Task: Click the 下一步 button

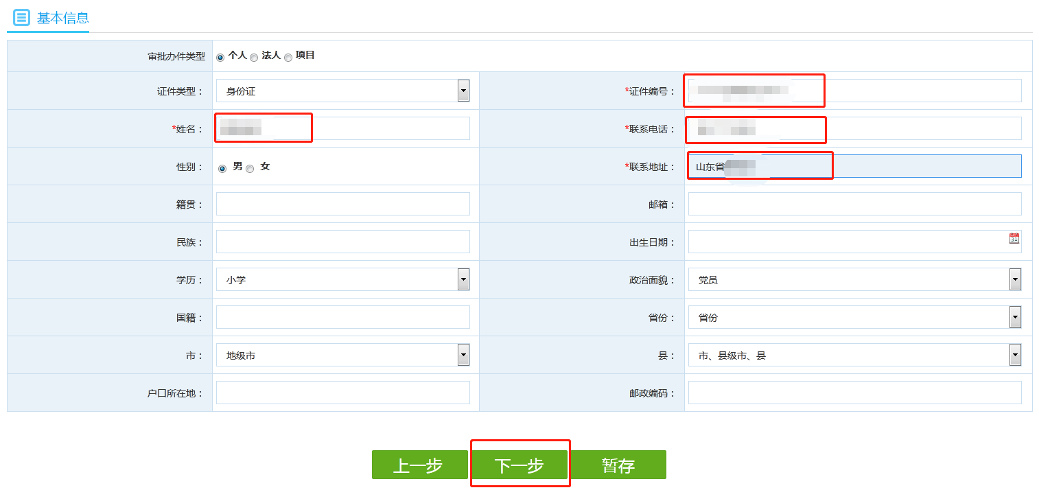Action: pyautogui.click(x=519, y=465)
